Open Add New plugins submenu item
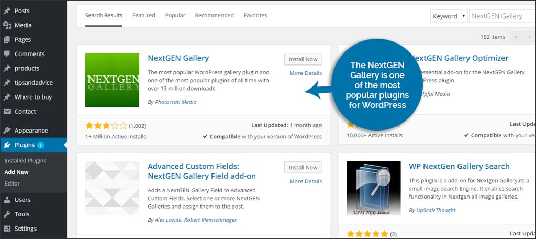 click(x=16, y=172)
